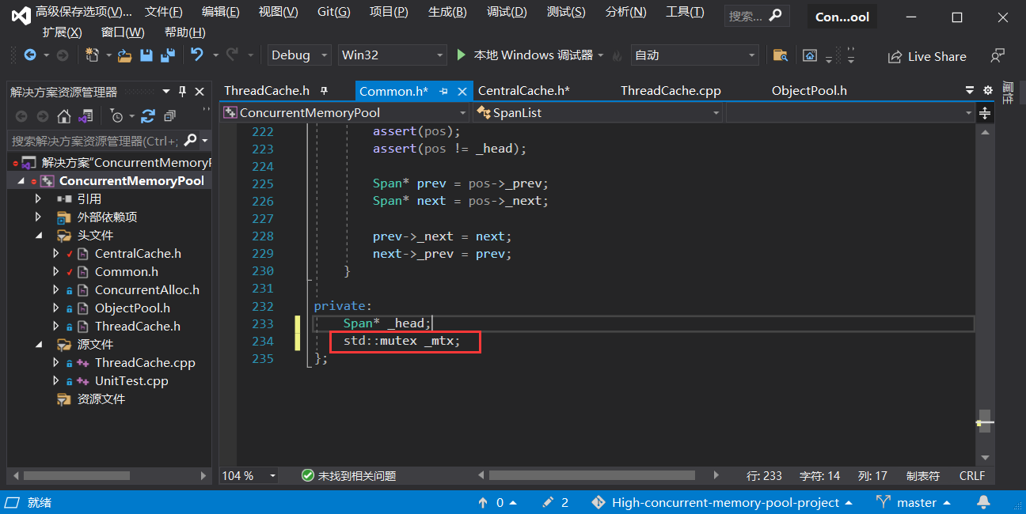1026x514 pixels.
Task: Collapse the 头文件 folder node
Action: click(x=39, y=235)
